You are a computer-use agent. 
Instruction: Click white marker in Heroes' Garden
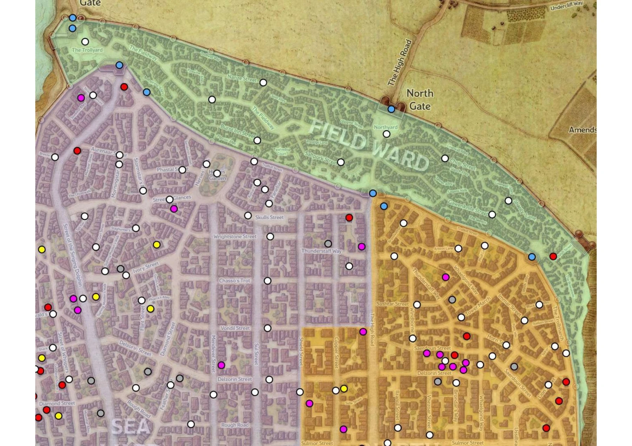pyautogui.click(x=217, y=174)
